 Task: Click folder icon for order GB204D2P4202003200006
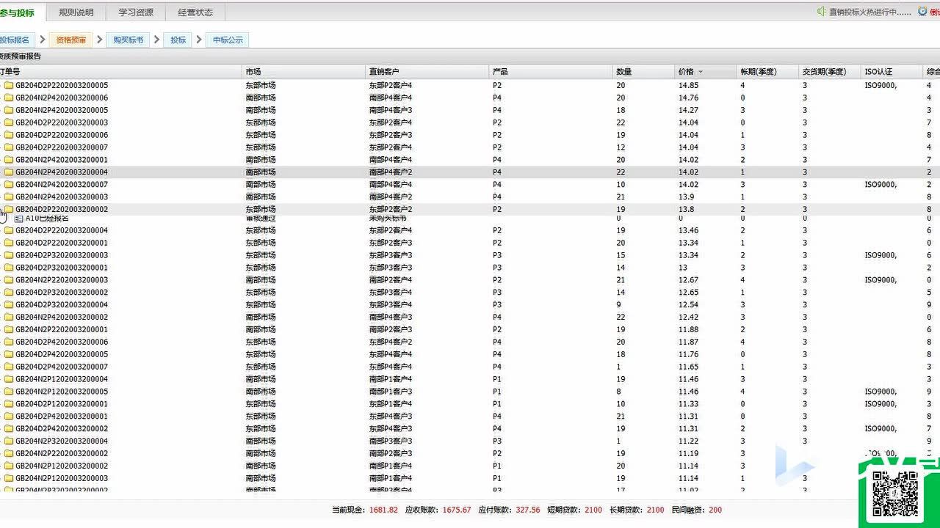click(9, 342)
